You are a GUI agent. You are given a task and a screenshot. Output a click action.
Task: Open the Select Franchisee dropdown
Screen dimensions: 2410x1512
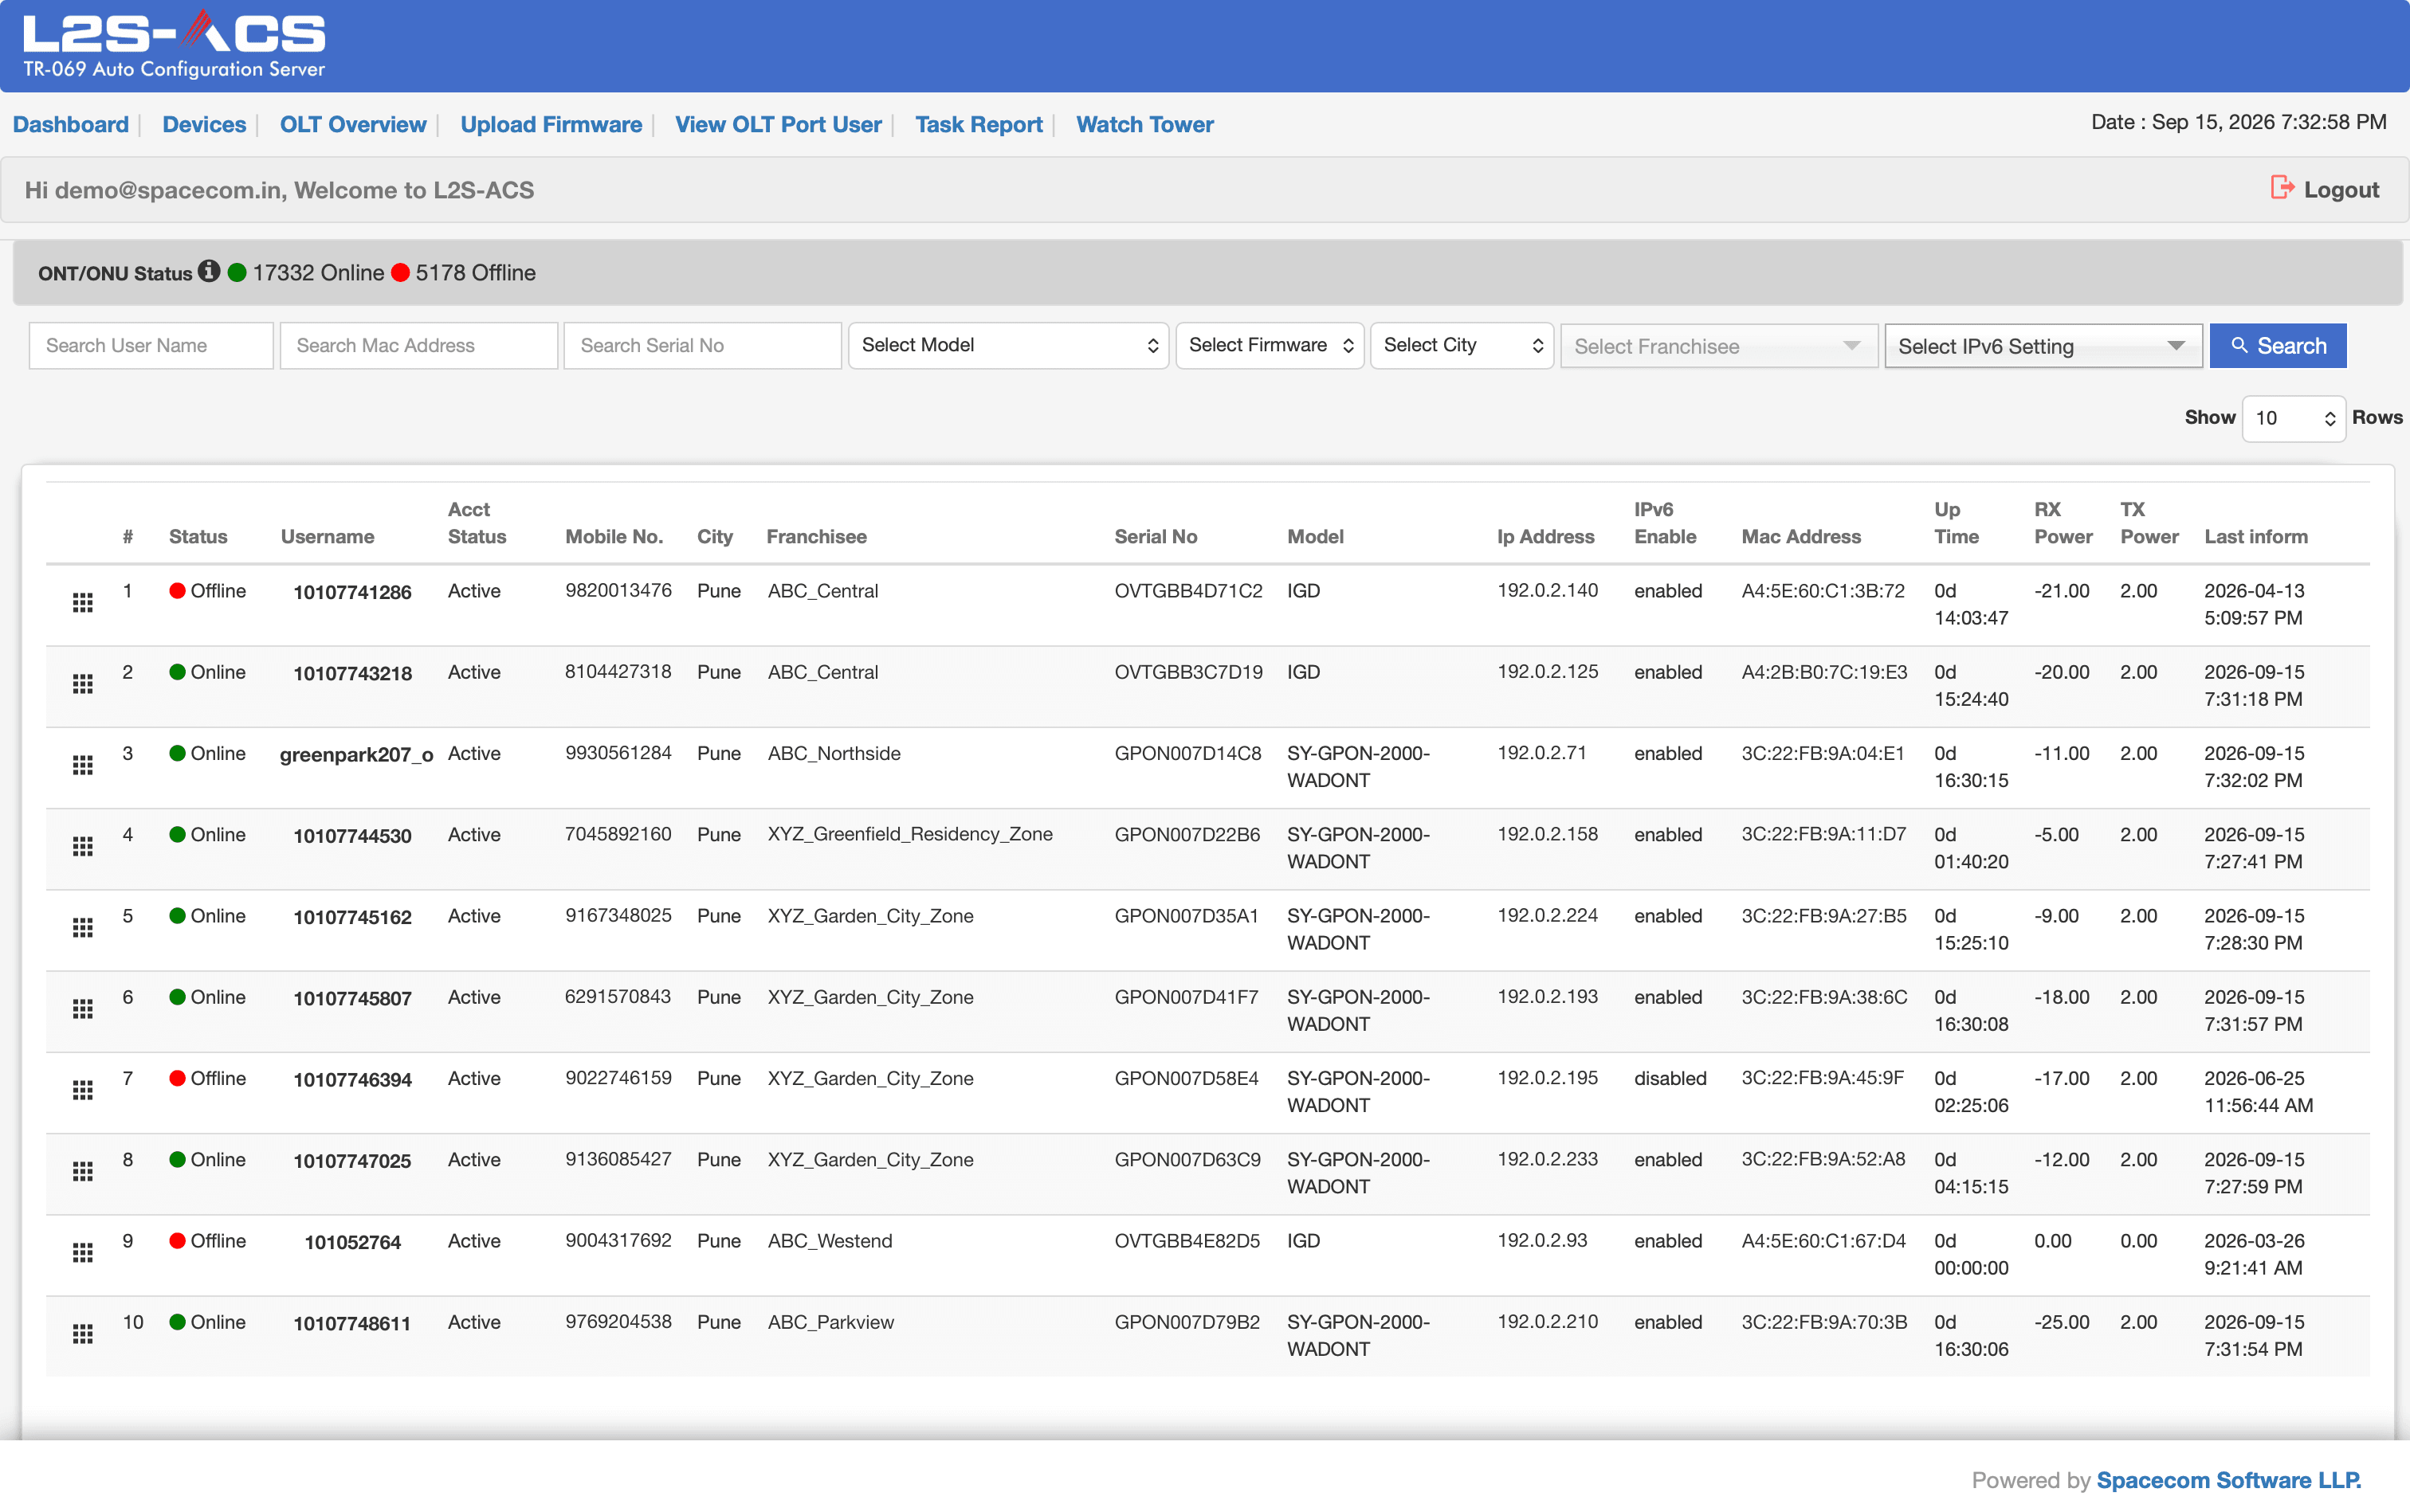pyautogui.click(x=1719, y=346)
